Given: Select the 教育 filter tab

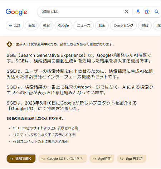Looking at the screenshot, I should (x=47, y=25).
